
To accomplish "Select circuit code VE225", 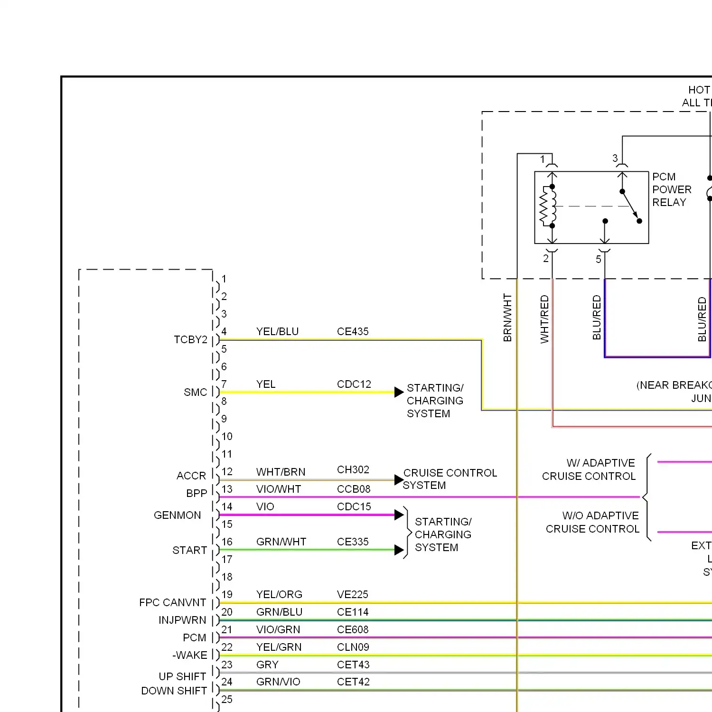I will pos(353,594).
